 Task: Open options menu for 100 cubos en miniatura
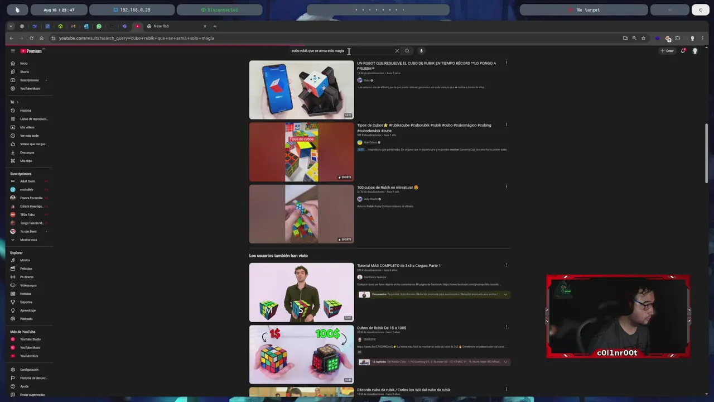point(506,187)
